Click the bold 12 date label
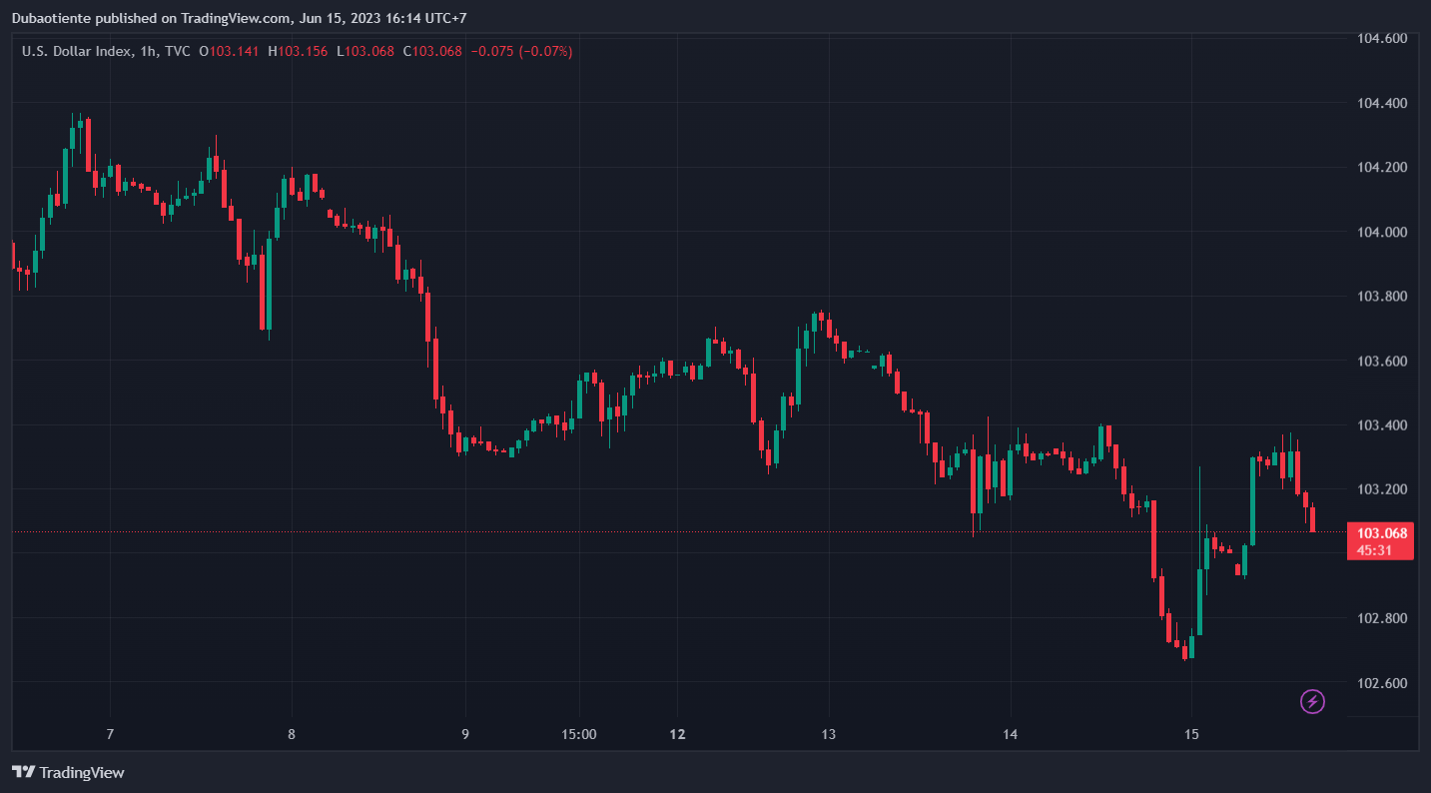Viewport: 1431px width, 793px height. (x=678, y=735)
